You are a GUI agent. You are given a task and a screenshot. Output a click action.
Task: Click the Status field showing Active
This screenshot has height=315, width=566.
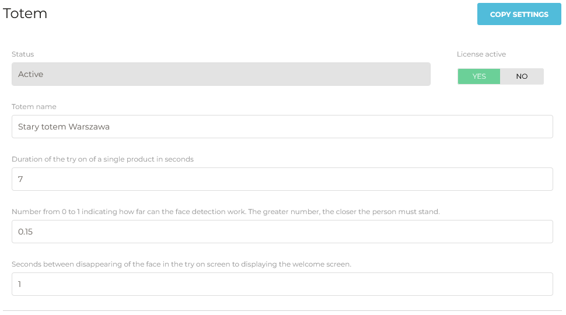pyautogui.click(x=221, y=74)
